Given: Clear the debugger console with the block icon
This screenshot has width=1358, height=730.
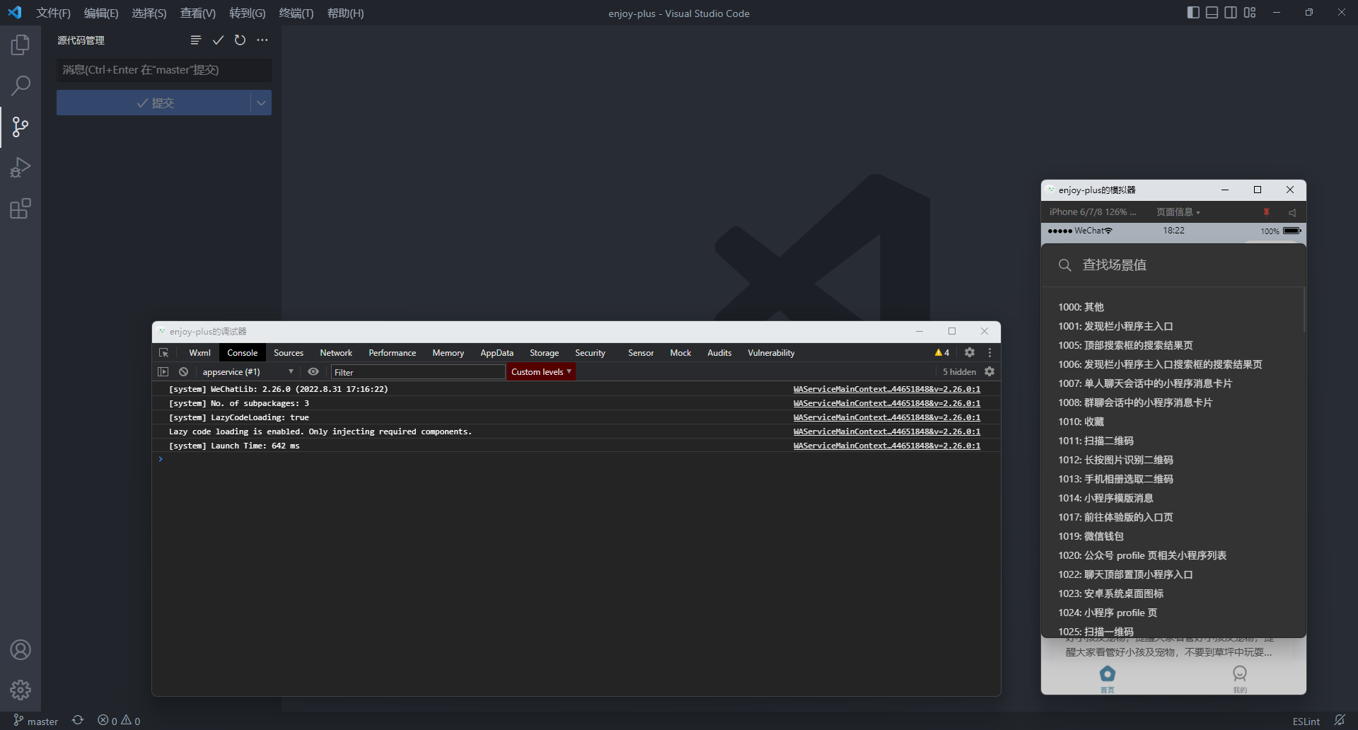Looking at the screenshot, I should click(183, 371).
